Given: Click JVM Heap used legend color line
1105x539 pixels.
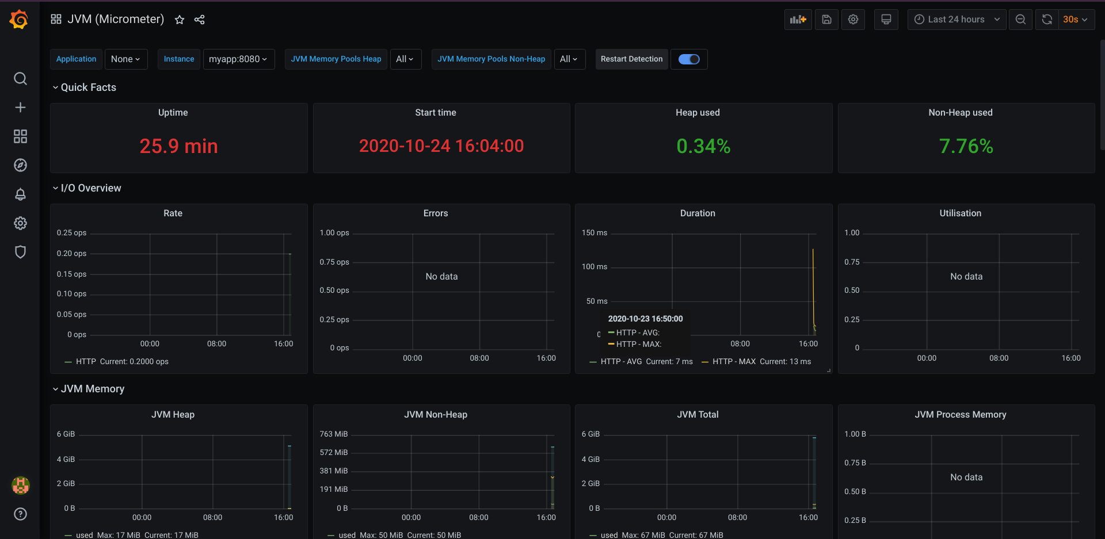Looking at the screenshot, I should click(68, 535).
